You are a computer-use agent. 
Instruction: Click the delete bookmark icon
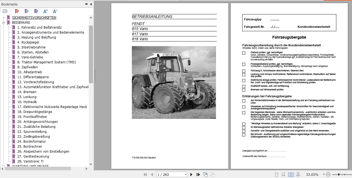pos(17,11)
